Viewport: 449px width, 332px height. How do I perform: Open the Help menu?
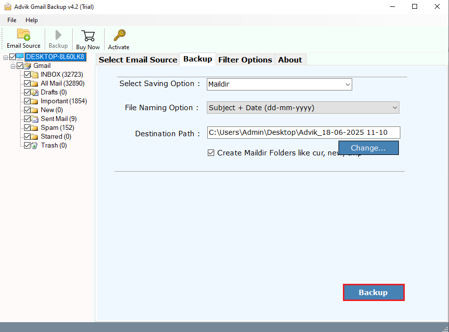pos(31,20)
